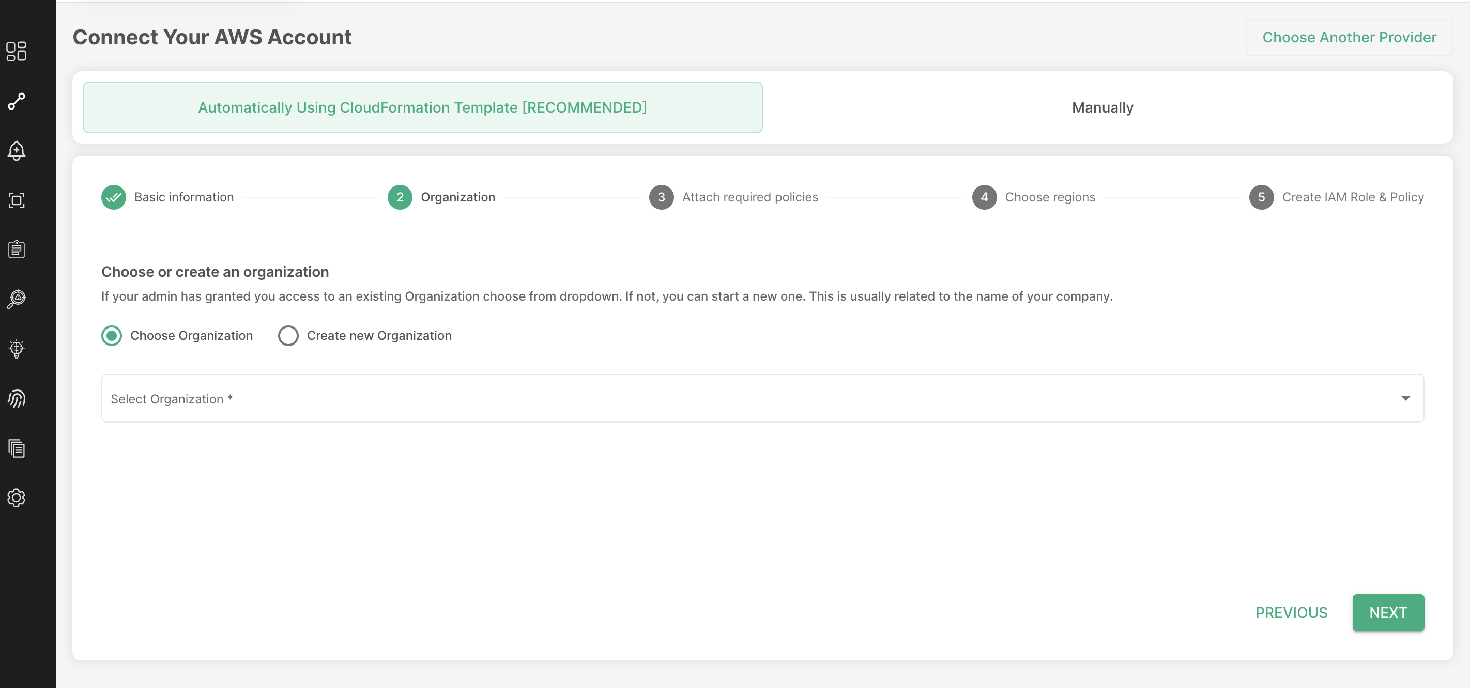Click step 5 circle for Create IAM Role
1470x688 pixels.
[1262, 197]
